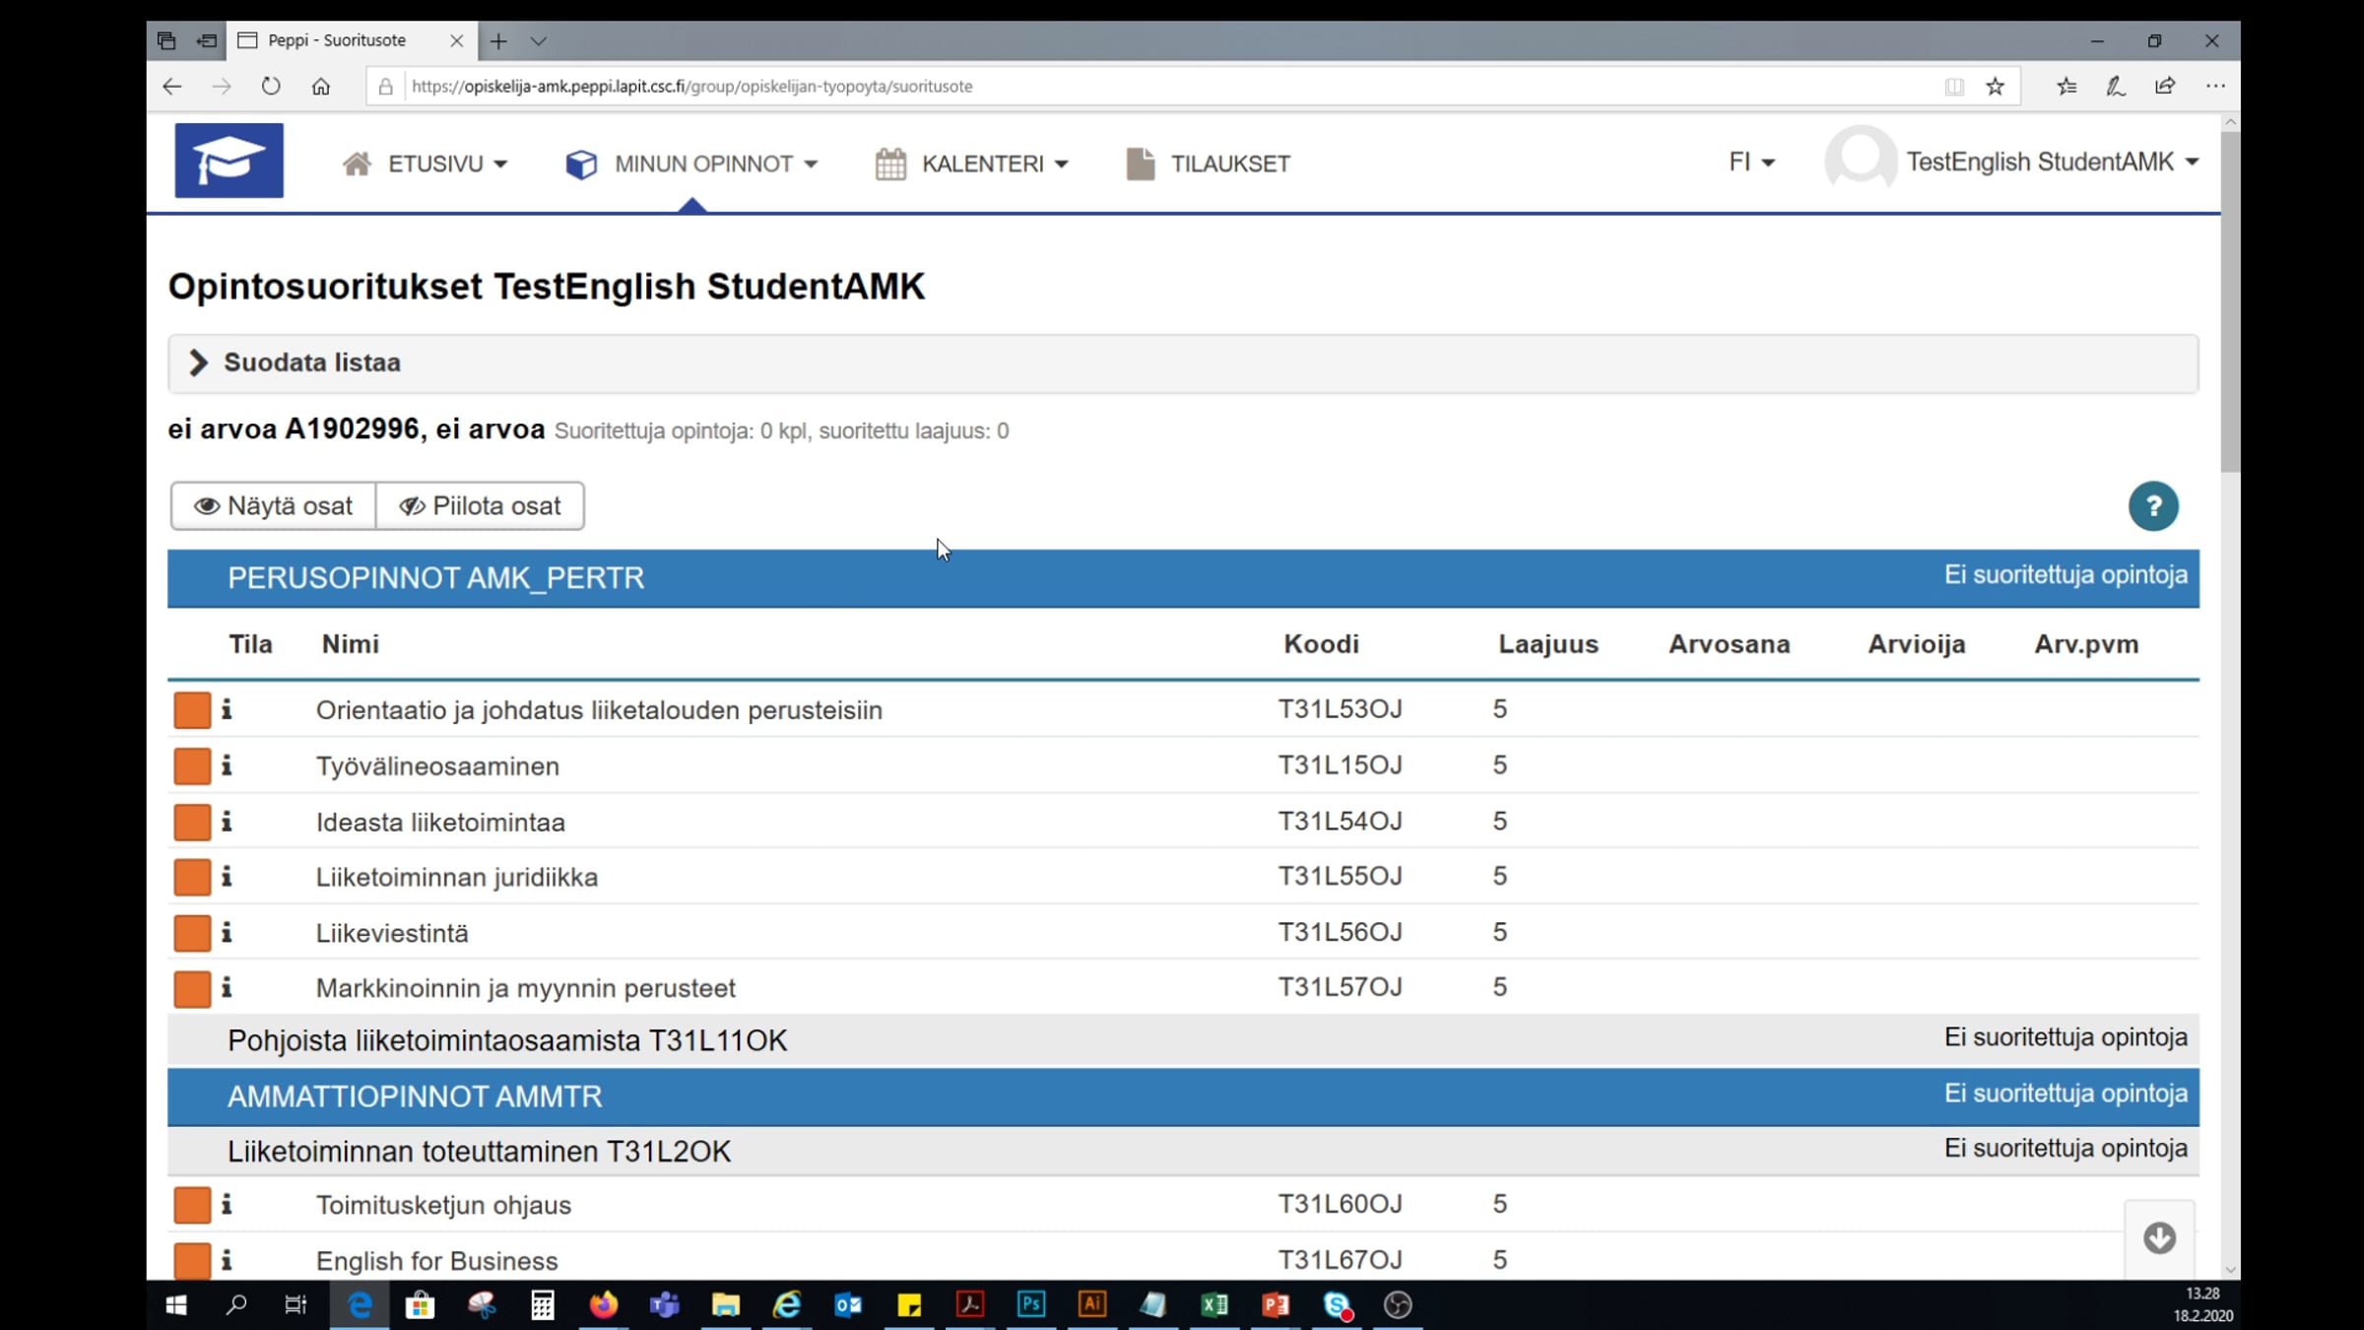The width and height of the screenshot is (2364, 1330).
Task: Open course Ideasta liiketoimintaa
Action: pos(440,822)
